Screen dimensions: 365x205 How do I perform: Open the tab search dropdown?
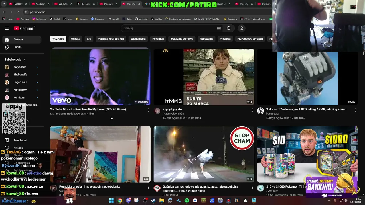4,4
